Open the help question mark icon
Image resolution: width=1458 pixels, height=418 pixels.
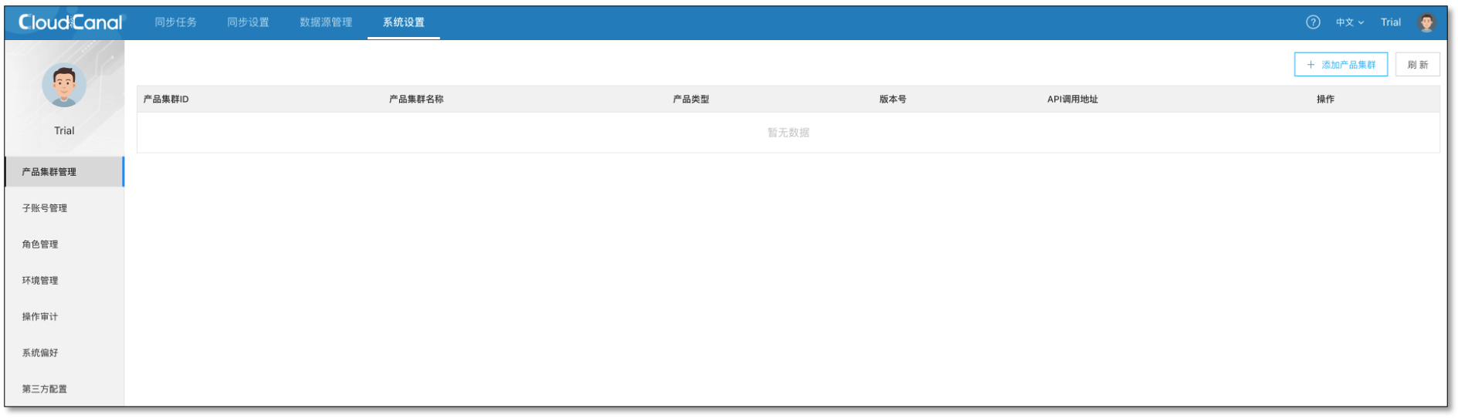coord(1312,22)
